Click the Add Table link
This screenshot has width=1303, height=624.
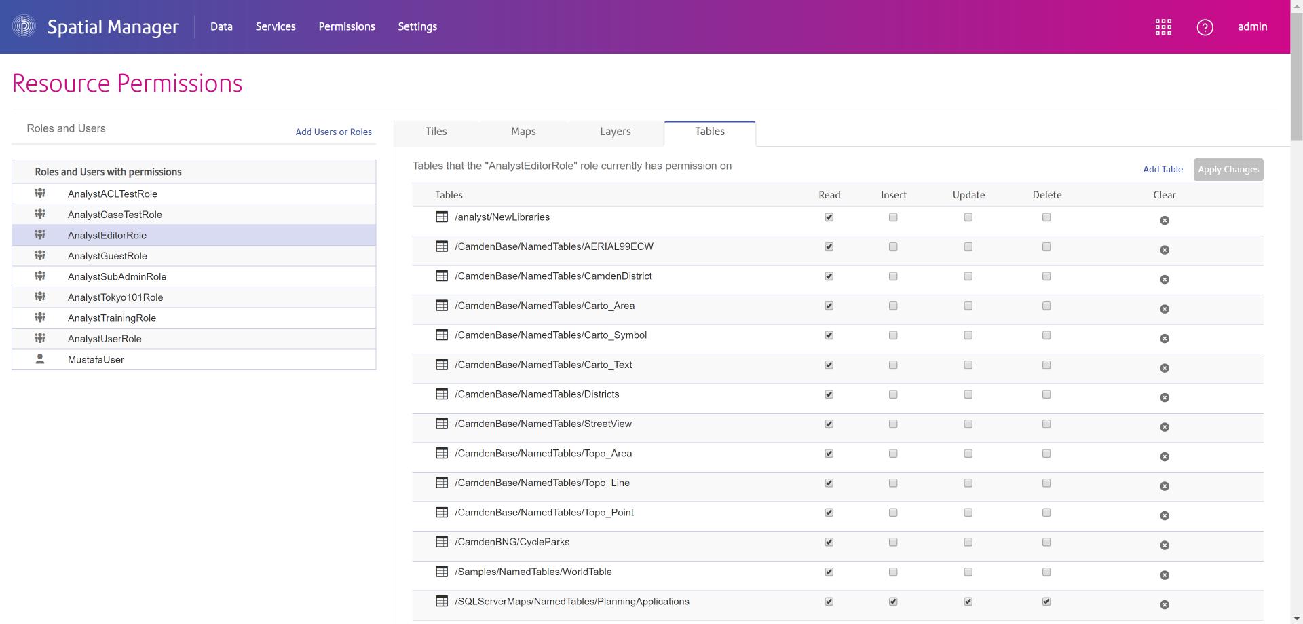(1163, 169)
